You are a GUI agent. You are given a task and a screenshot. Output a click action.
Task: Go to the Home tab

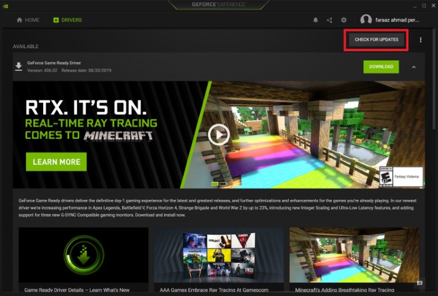[28, 20]
